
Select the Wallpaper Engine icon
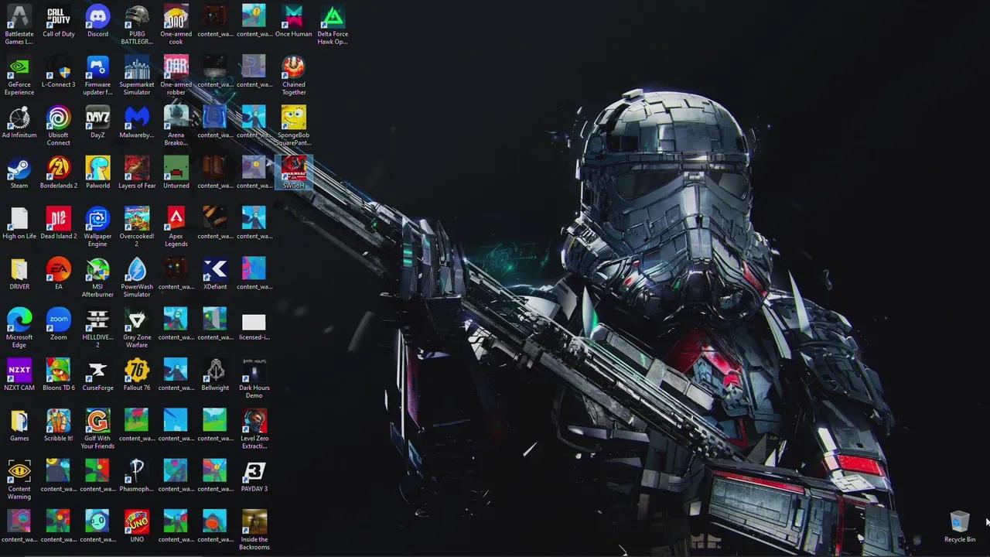pyautogui.click(x=97, y=227)
